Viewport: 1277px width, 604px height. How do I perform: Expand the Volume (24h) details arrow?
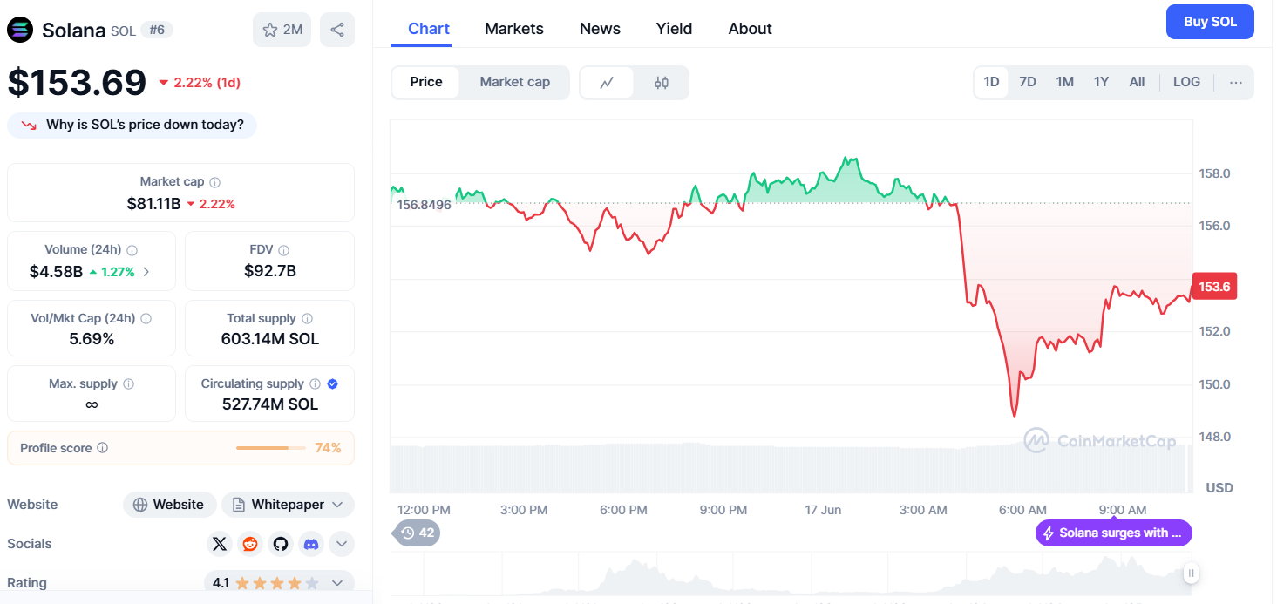coord(146,272)
